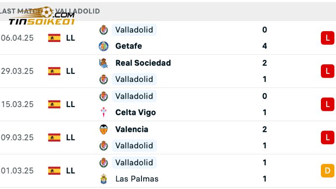Click the Celta Vigo team crest
The width and height of the screenshot is (336, 189).
(103, 113)
